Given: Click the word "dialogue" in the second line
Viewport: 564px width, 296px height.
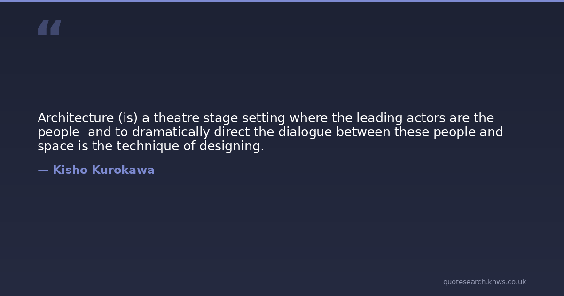Looking at the screenshot, I should coord(305,132).
